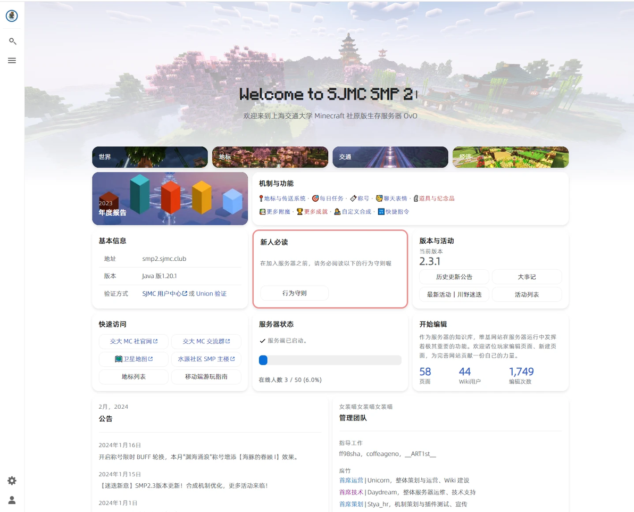Click the 2024年1月16日 announcement date
This screenshot has height=512, width=634.
[x=120, y=445]
